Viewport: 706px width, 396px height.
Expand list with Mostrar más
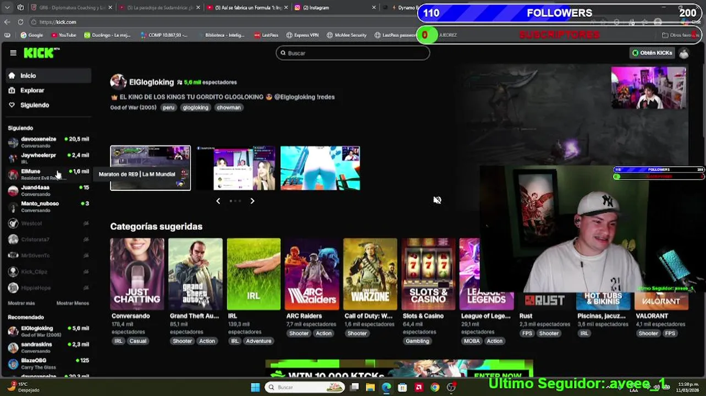pos(21,304)
